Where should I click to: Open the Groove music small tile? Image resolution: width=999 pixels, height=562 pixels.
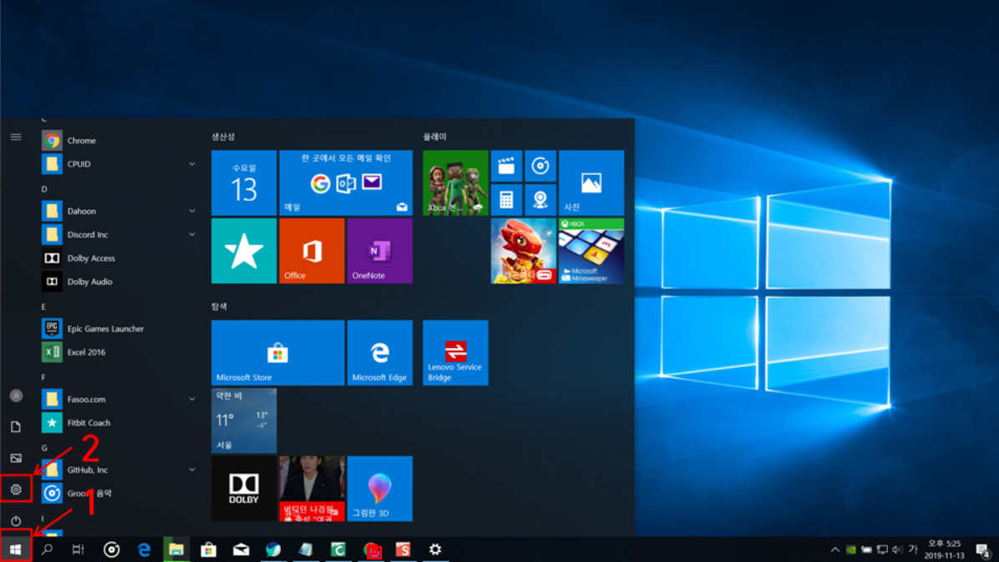pyautogui.click(x=540, y=166)
